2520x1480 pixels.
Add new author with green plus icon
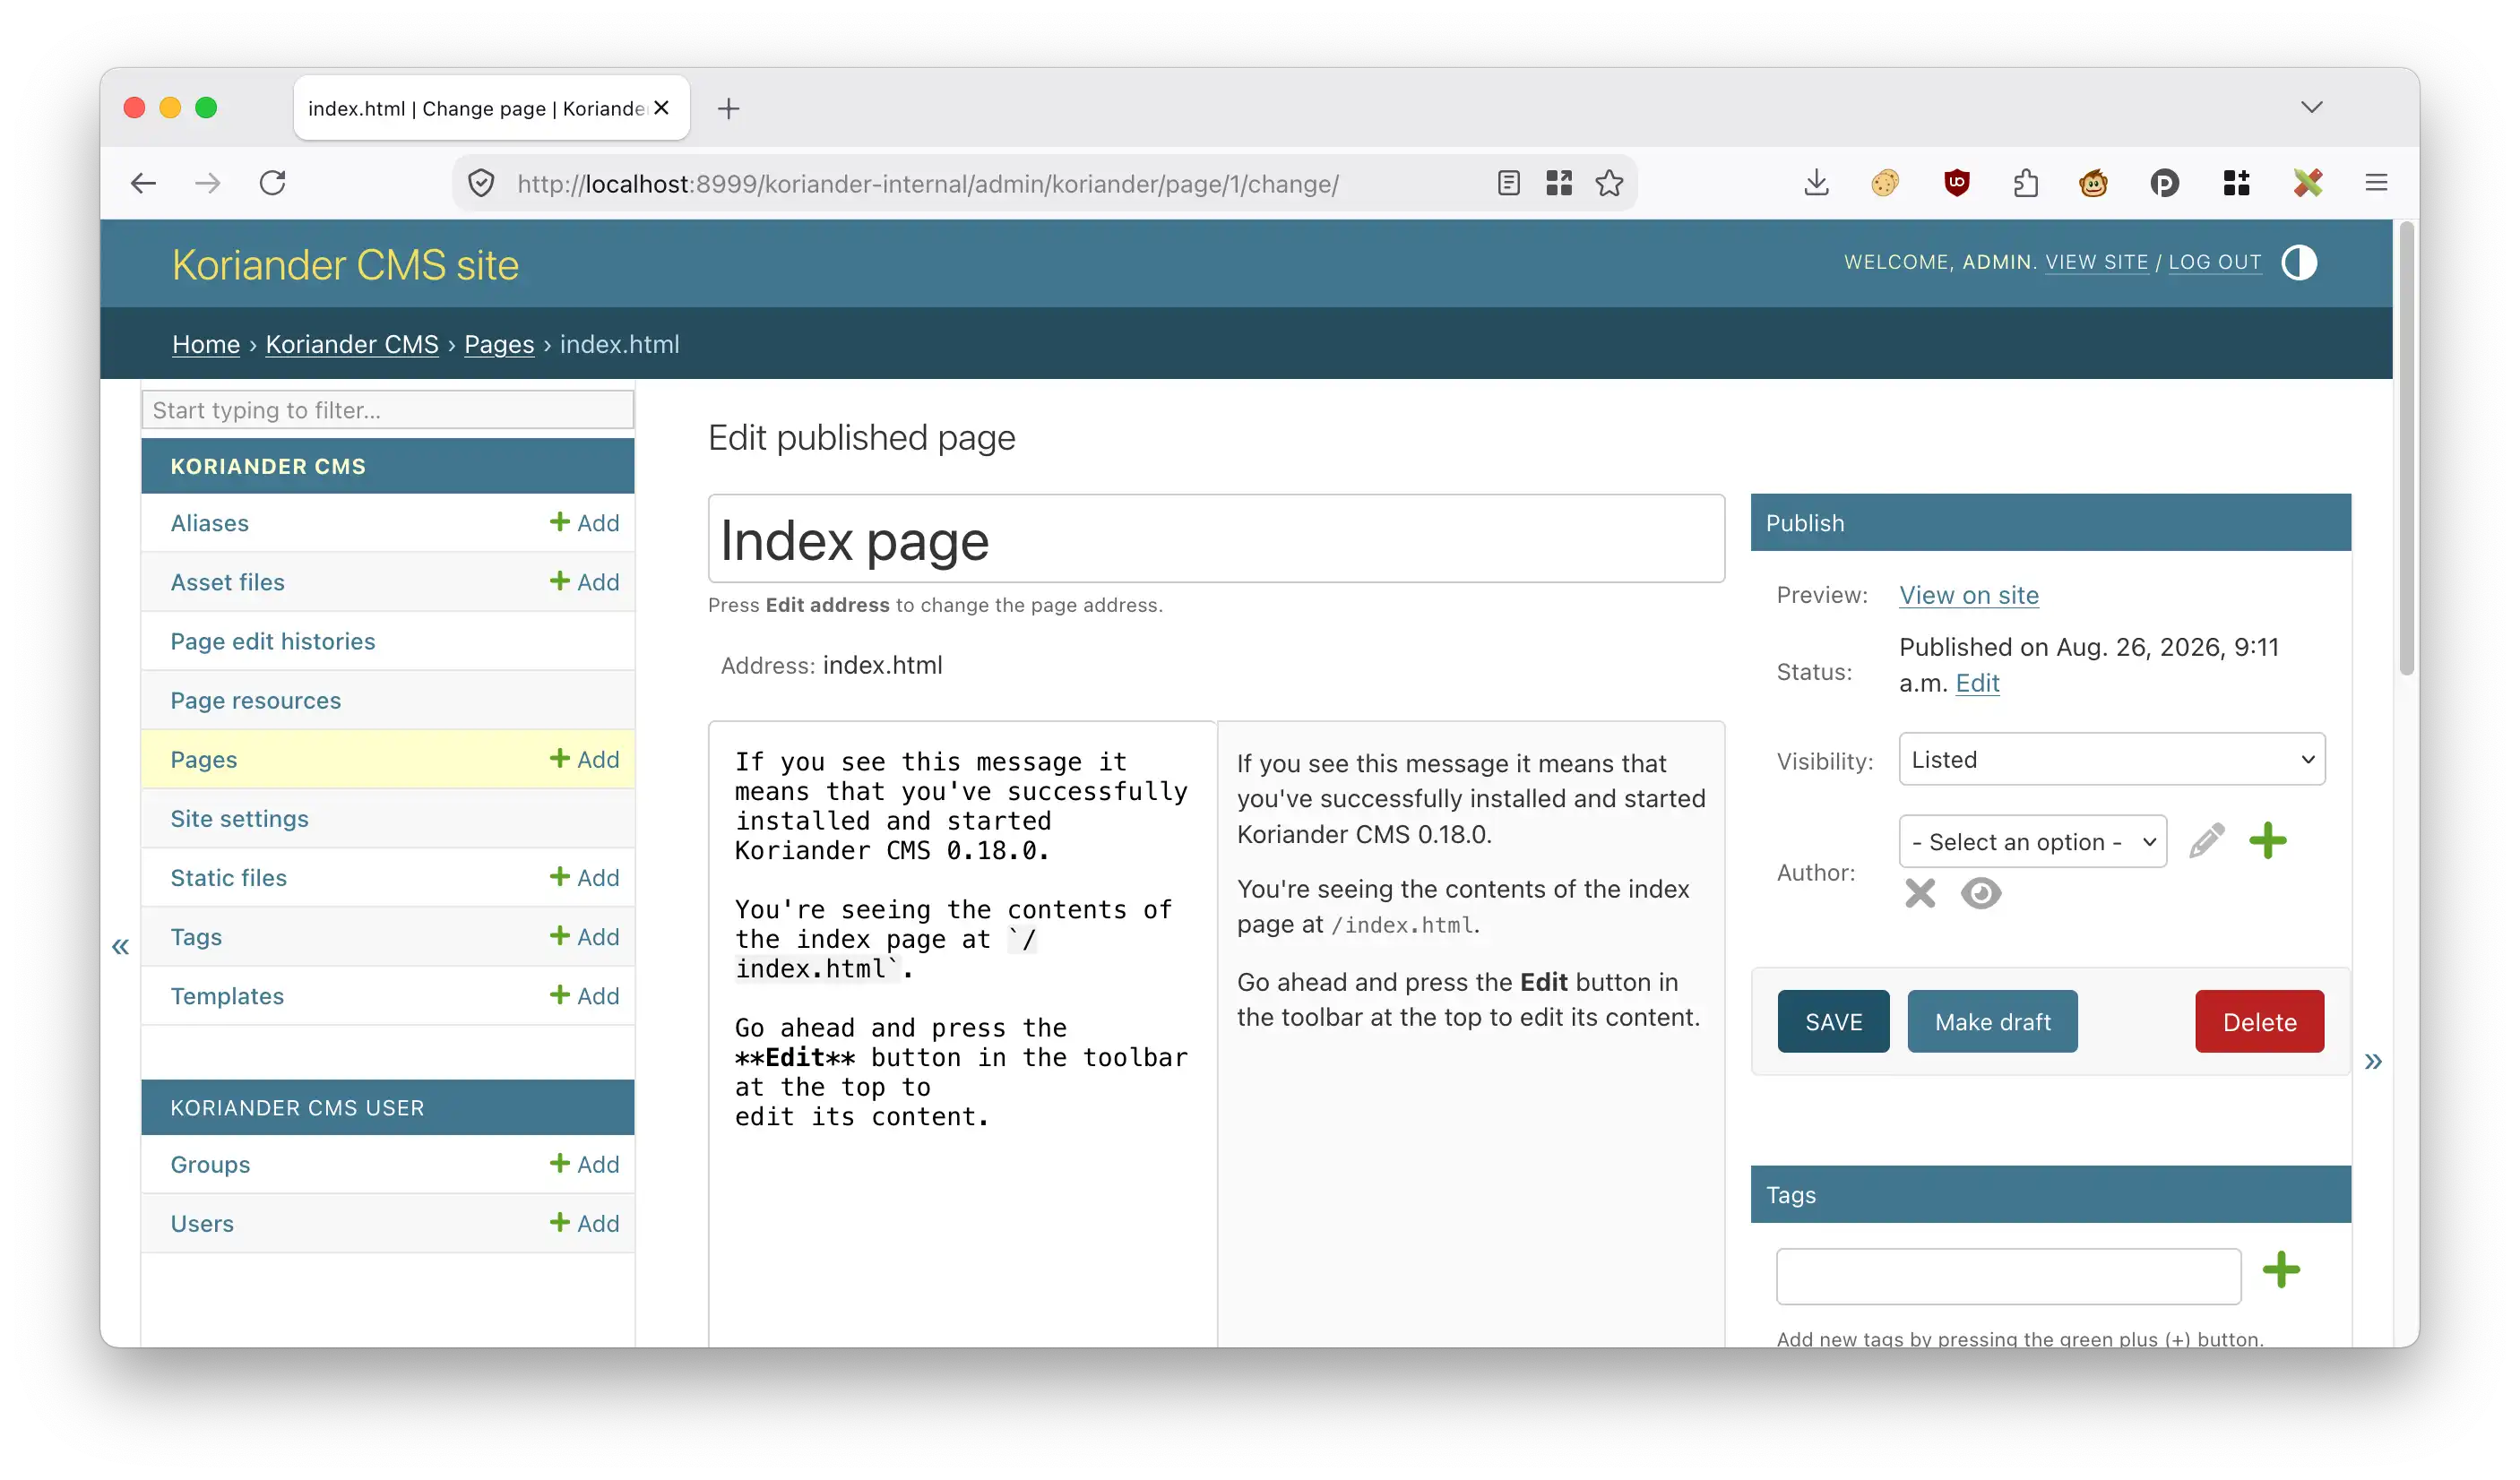click(x=2268, y=841)
